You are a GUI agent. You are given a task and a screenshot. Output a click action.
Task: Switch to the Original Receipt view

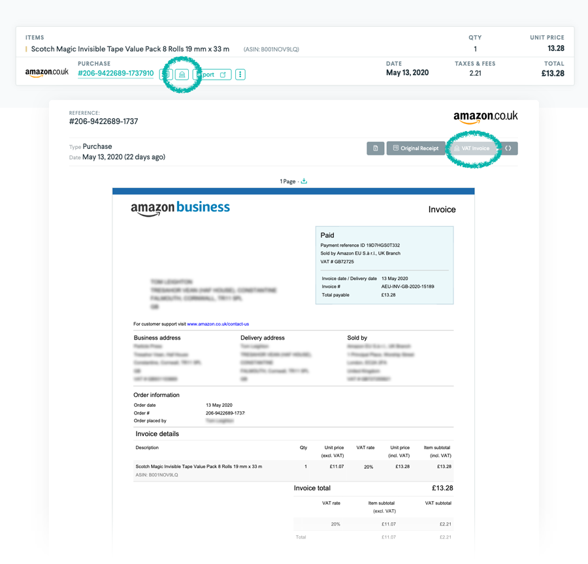tap(416, 148)
